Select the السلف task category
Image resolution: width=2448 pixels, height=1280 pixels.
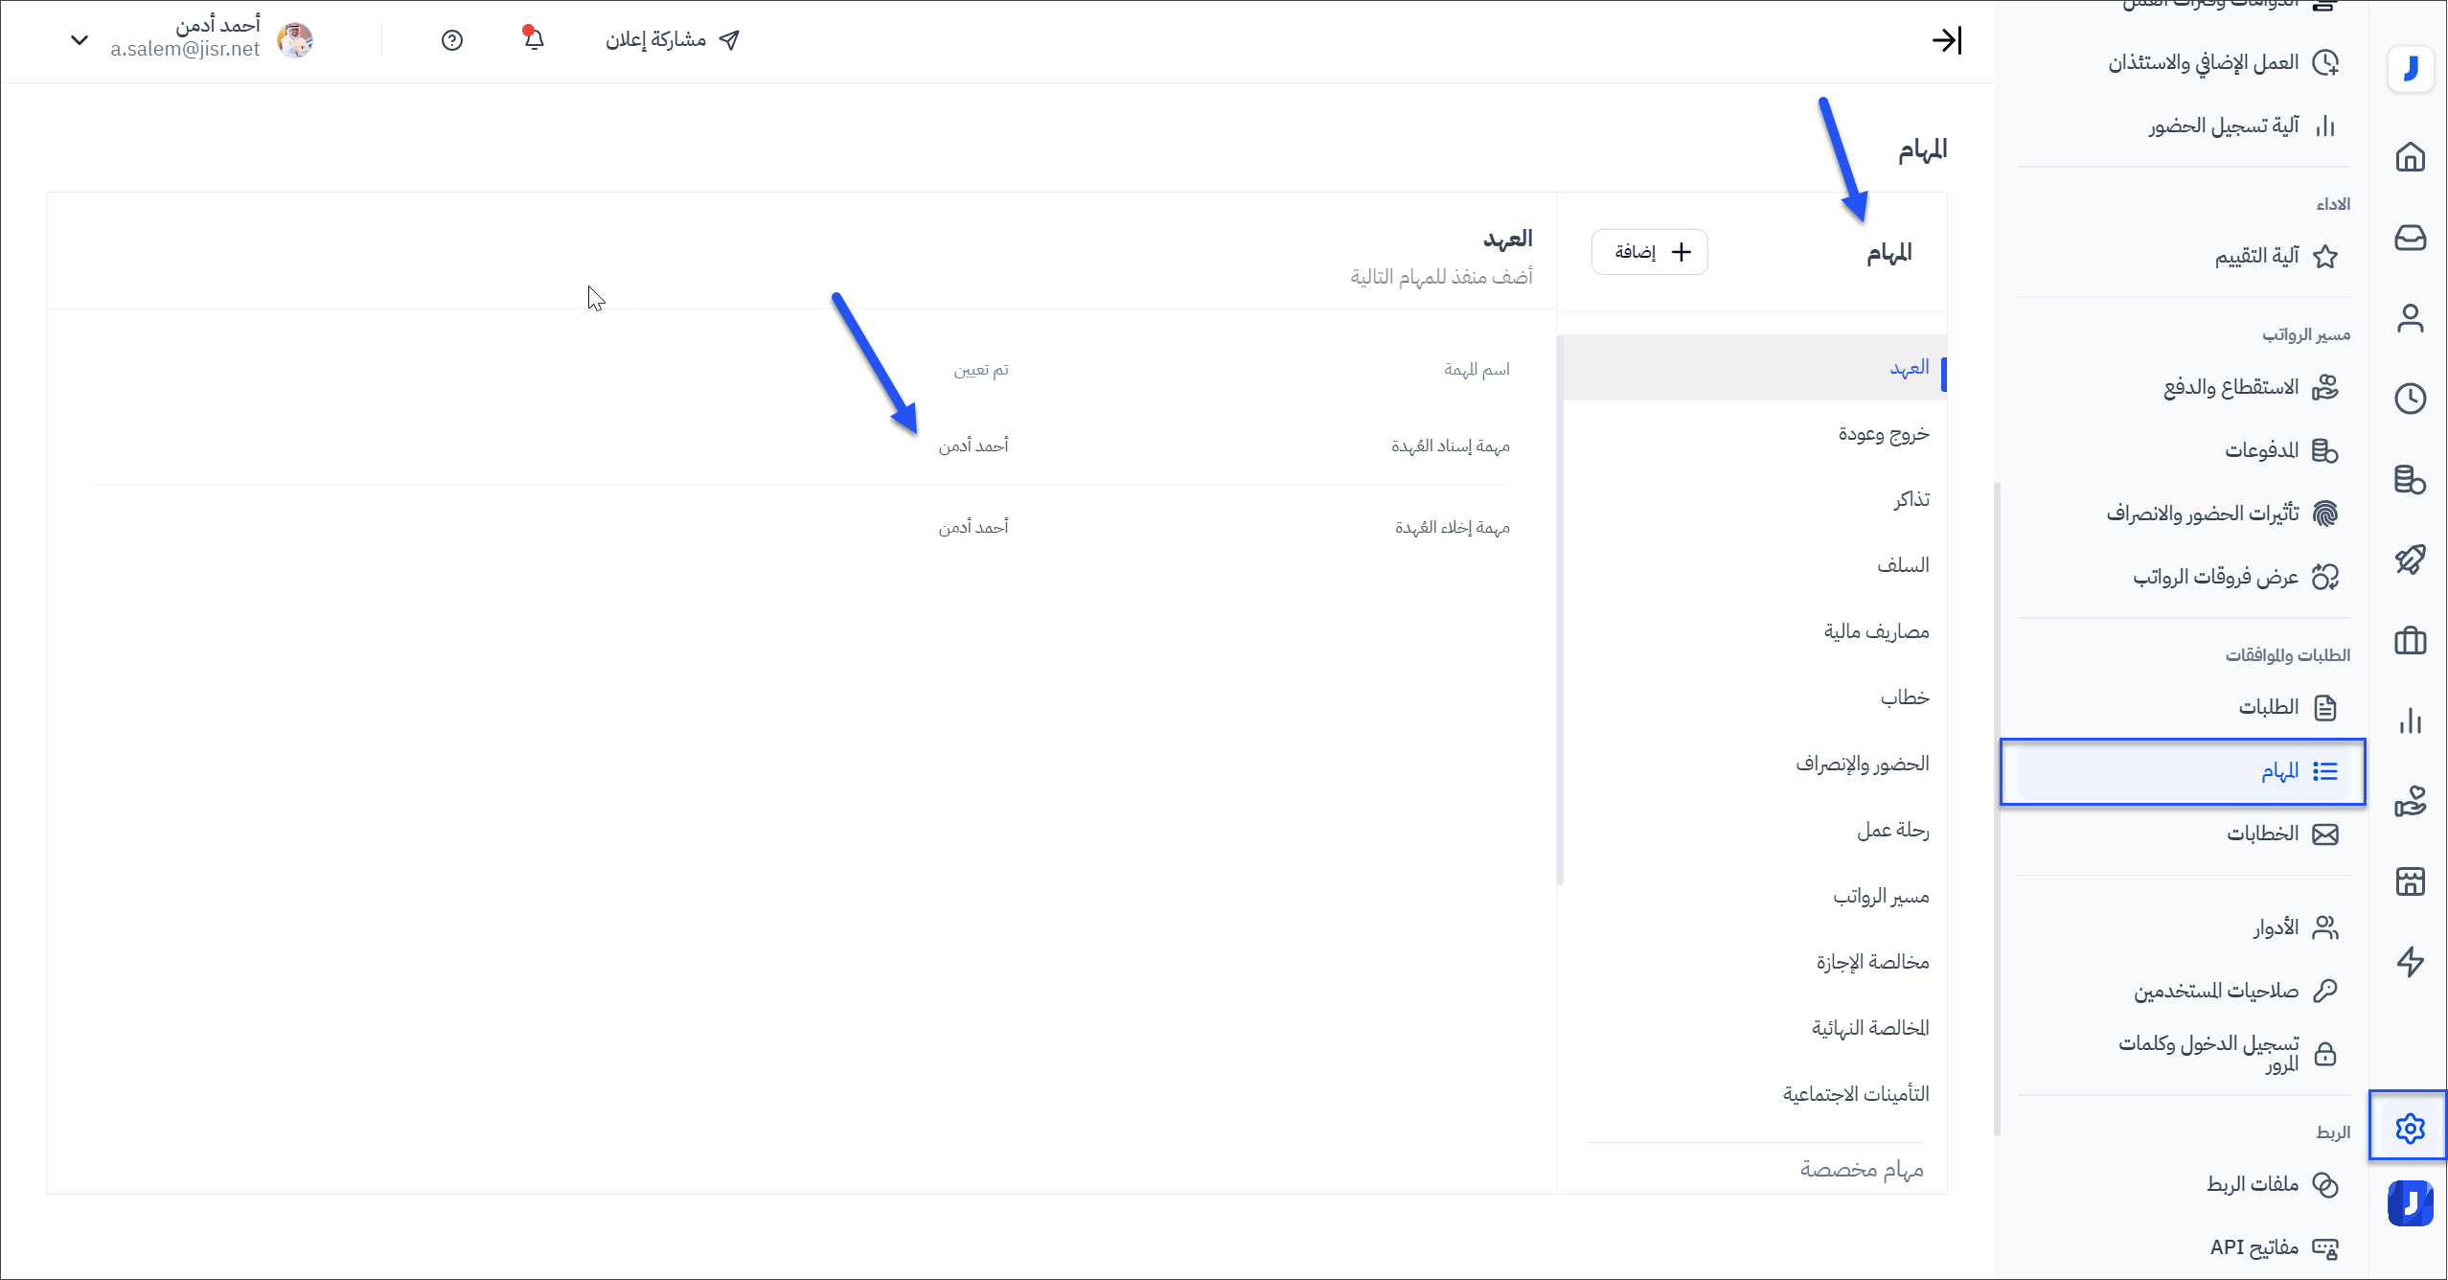pos(1903,565)
